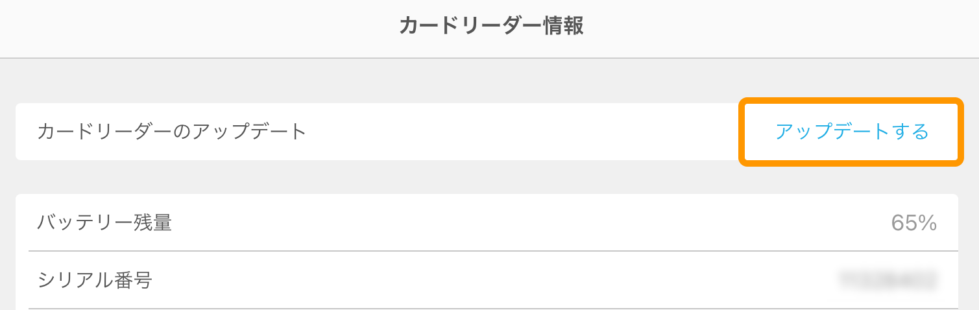Select the カードリーダーのアップデート label
This screenshot has height=310, width=979.
pyautogui.click(x=172, y=132)
